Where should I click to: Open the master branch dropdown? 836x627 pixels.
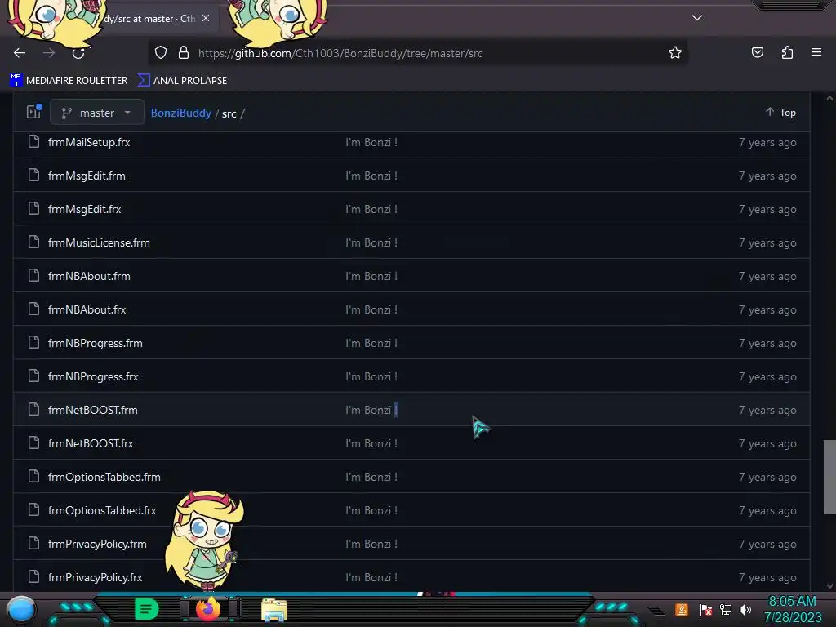pos(97,113)
